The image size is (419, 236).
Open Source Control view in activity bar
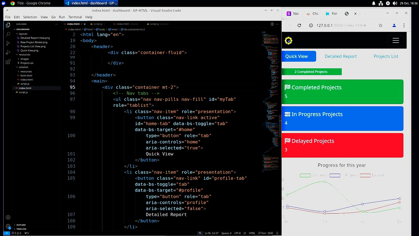pyautogui.click(x=8, y=43)
